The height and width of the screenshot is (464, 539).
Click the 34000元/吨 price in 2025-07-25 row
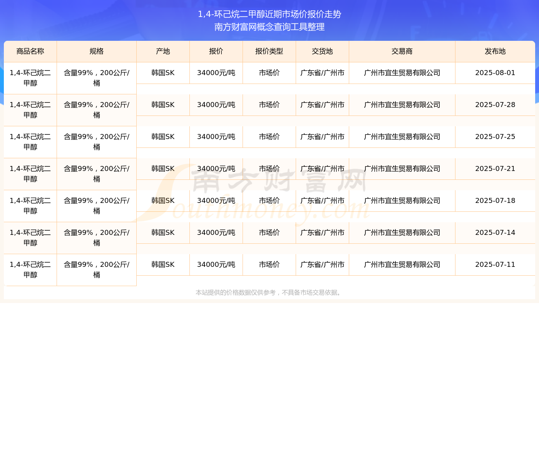tap(216, 137)
